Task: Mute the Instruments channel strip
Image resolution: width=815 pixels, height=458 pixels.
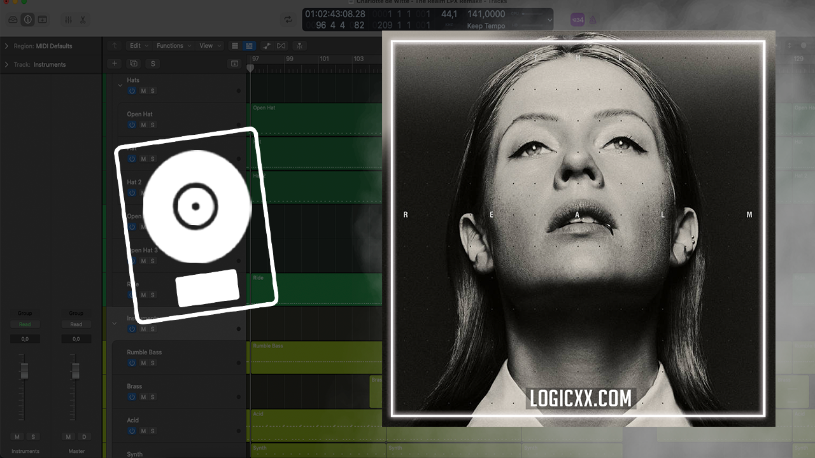Action: [x=17, y=437]
